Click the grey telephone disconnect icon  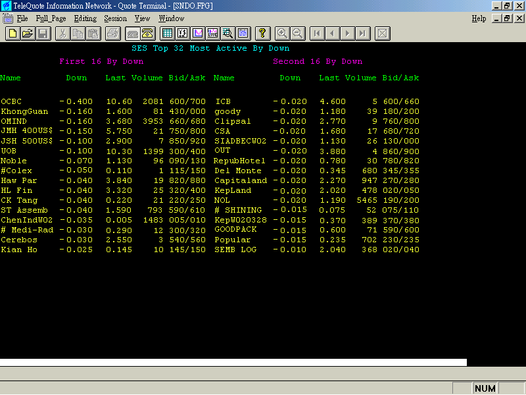(132, 34)
